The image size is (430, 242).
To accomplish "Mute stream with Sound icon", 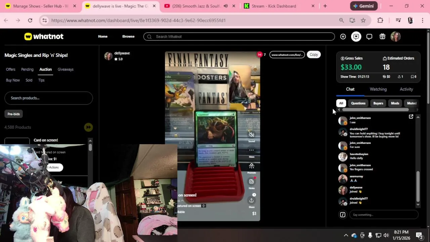I will pyautogui.click(x=251, y=135).
